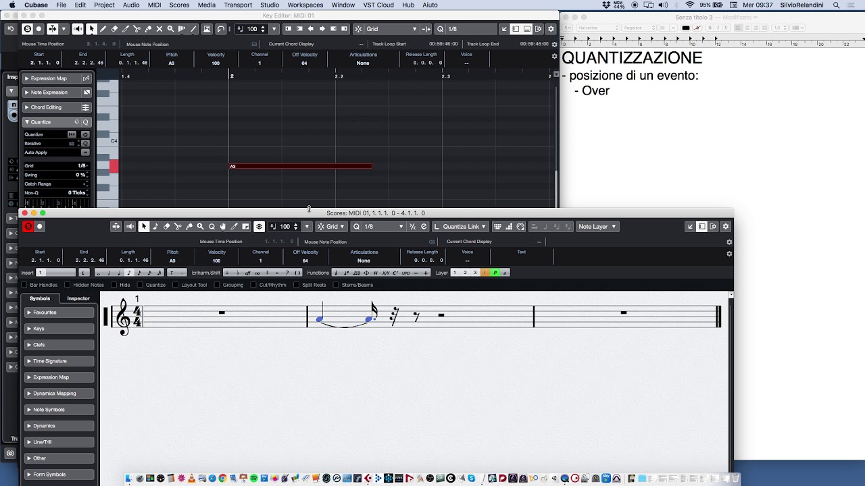Enable the Grouping checkbox

point(217,285)
